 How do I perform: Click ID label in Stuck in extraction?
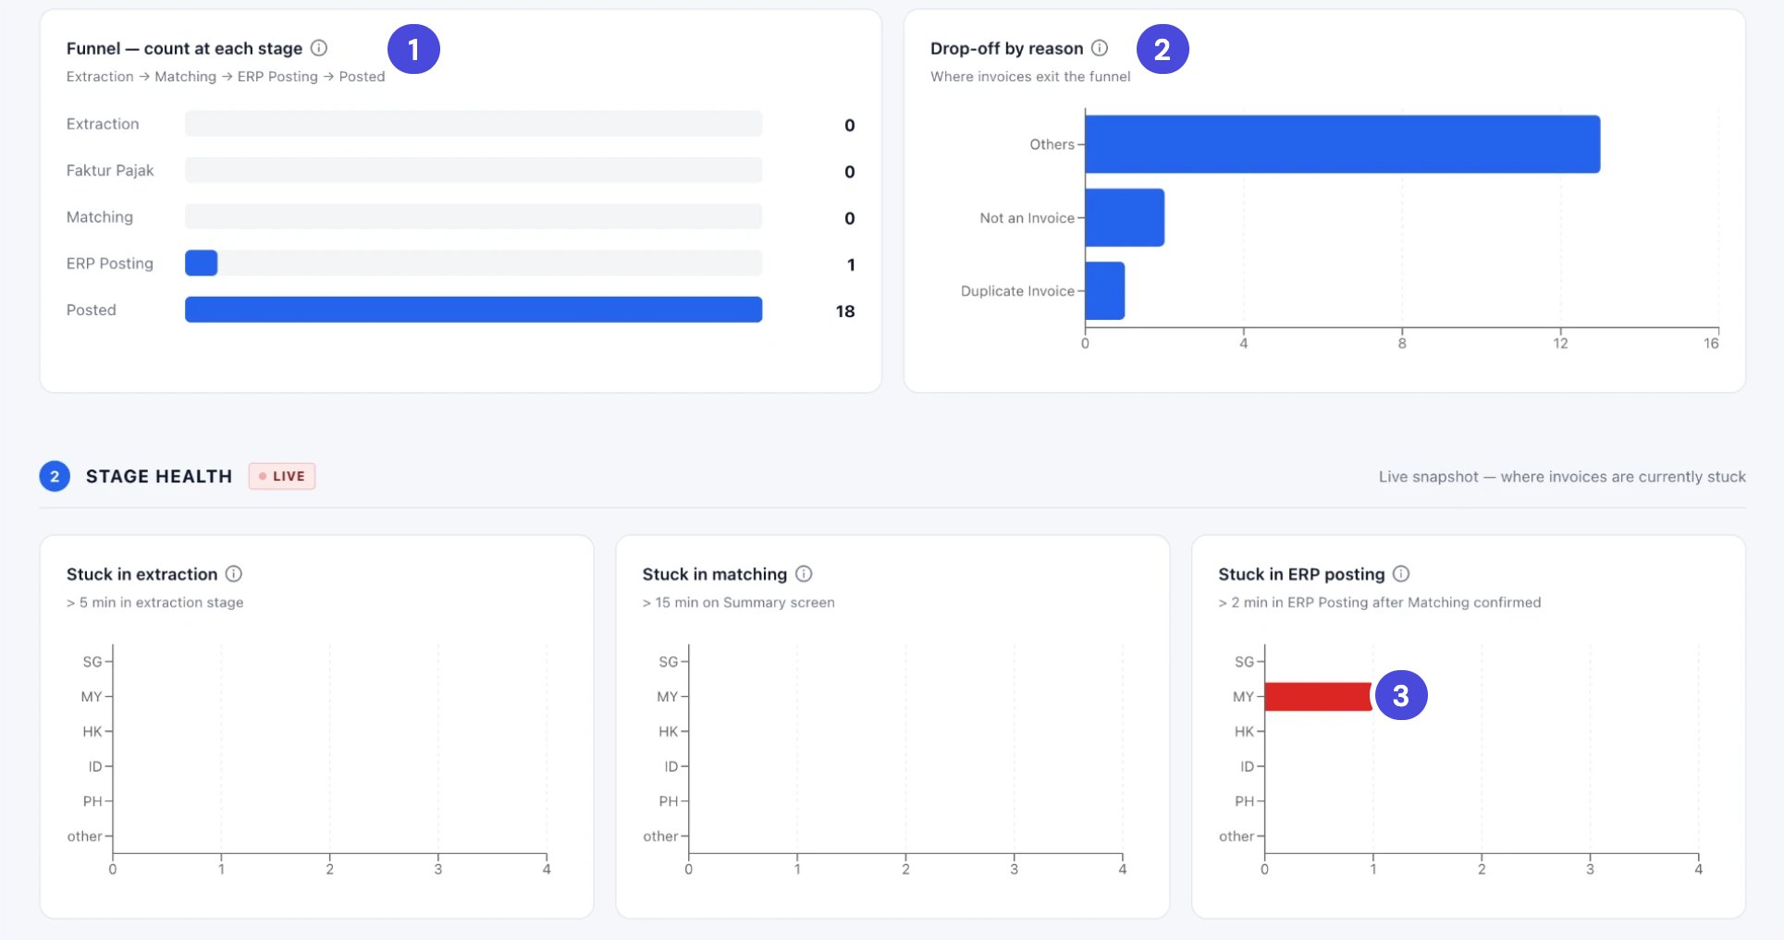(x=95, y=766)
